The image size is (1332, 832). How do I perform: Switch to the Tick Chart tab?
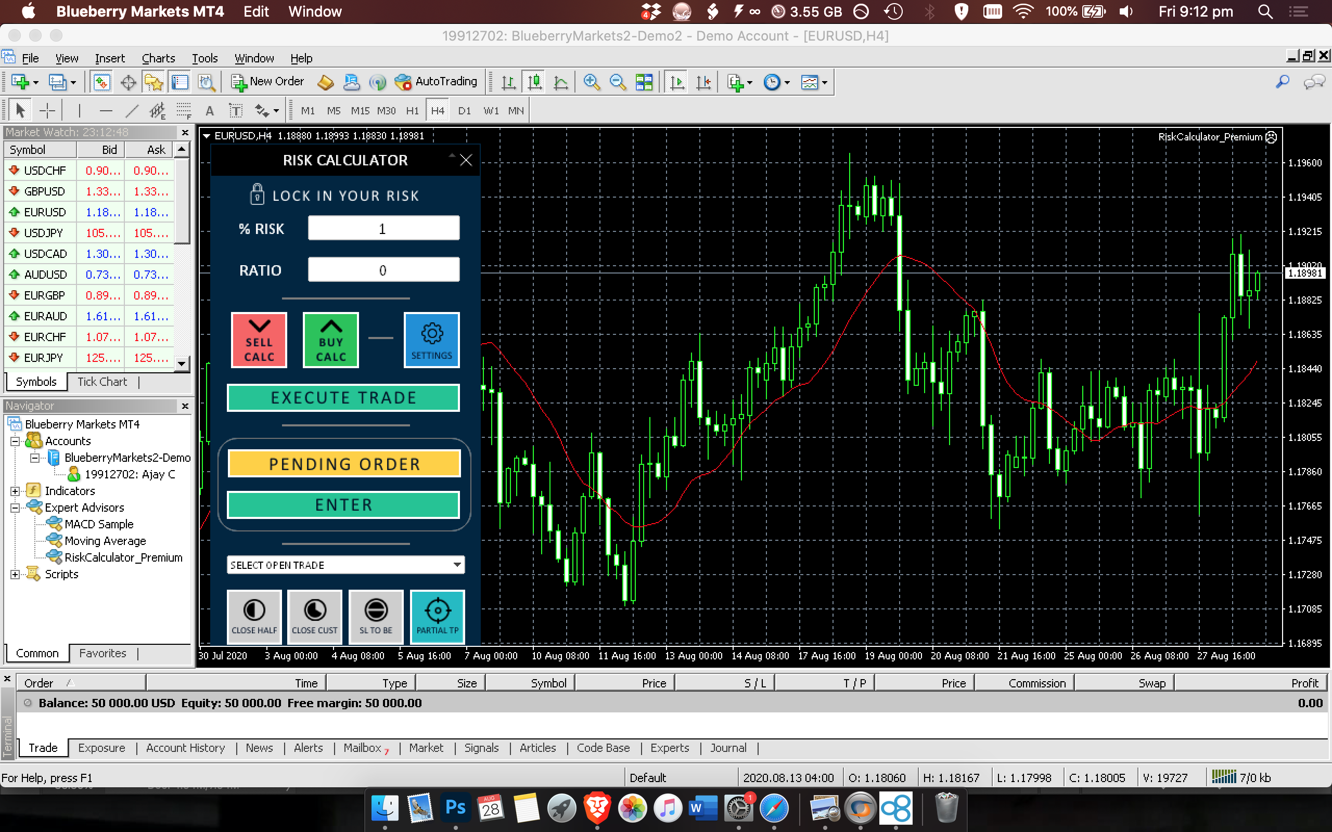pyautogui.click(x=102, y=382)
